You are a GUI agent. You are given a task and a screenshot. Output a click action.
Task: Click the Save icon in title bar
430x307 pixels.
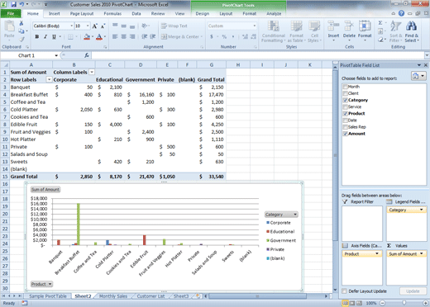(13, 4)
